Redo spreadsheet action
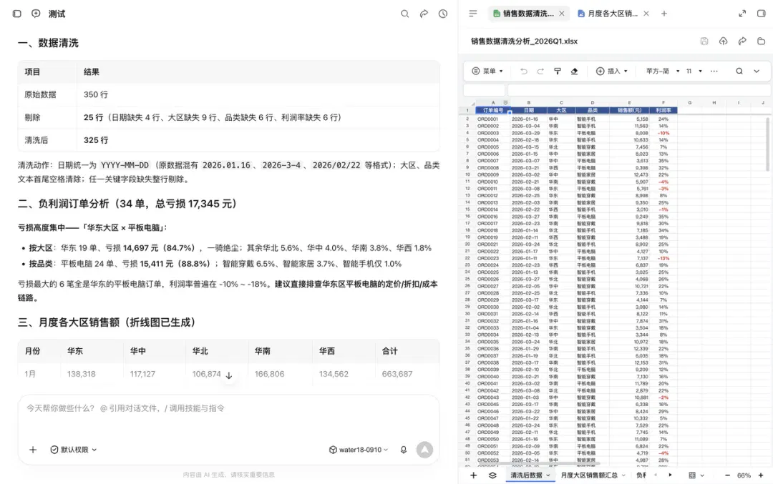773x484 pixels. 540,71
